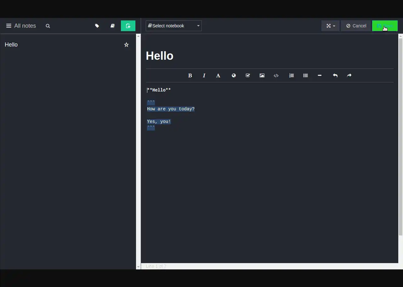This screenshot has height=287, width=403.
Task: Apply bold formatting
Action: pos(190,75)
